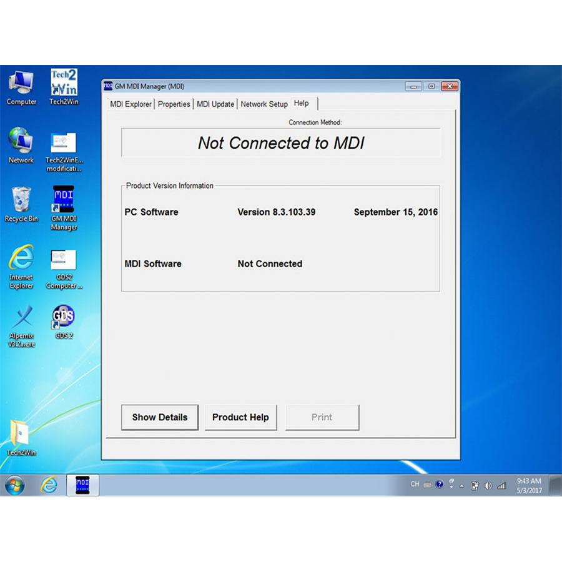This screenshot has height=562, width=562.
Task: Click the Show Details button
Action: (160, 417)
